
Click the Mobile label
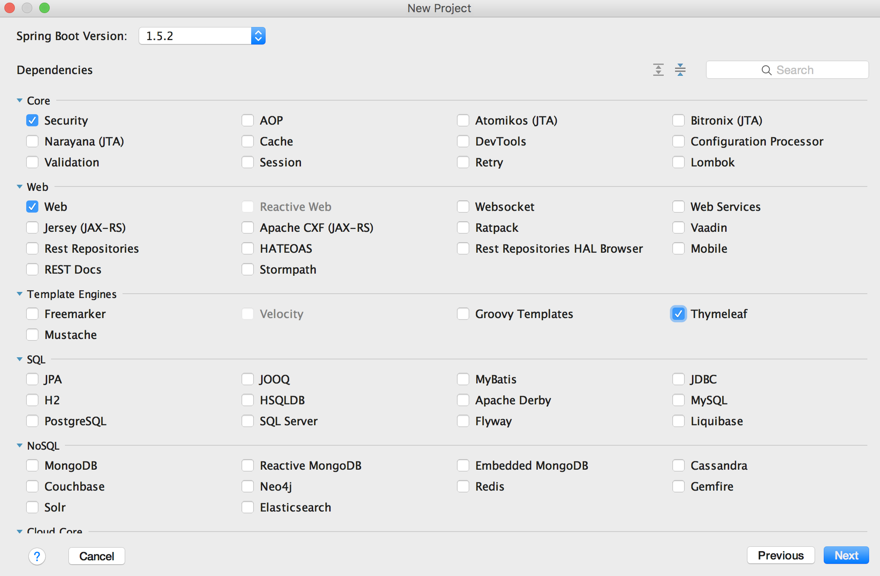point(709,248)
